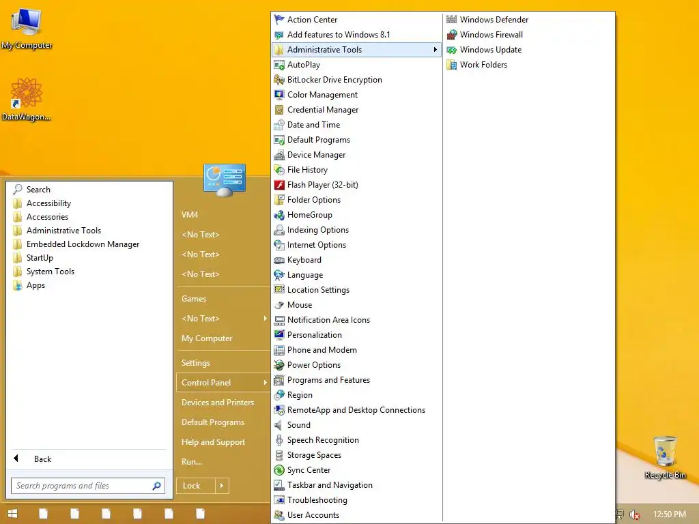Click the Sync Center green icon
The image size is (699, 524).
point(279,470)
